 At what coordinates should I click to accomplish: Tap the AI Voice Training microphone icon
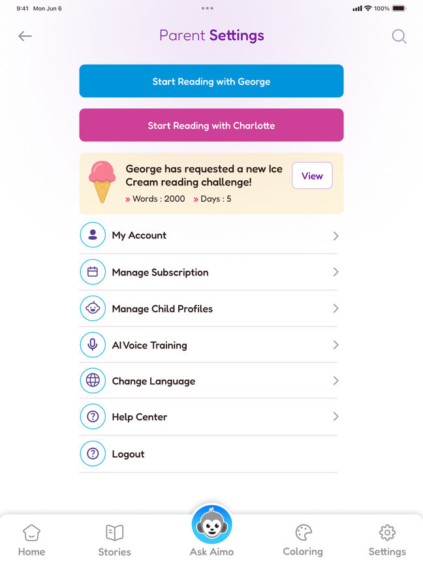click(x=93, y=345)
